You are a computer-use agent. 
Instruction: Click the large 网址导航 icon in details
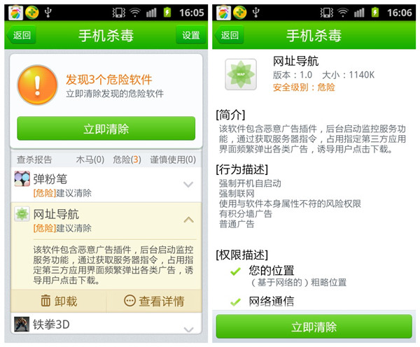(x=241, y=74)
